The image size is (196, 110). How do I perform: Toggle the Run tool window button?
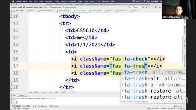pos(17,106)
